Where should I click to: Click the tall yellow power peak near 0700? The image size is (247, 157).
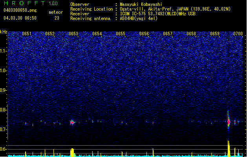pyautogui.click(x=229, y=149)
